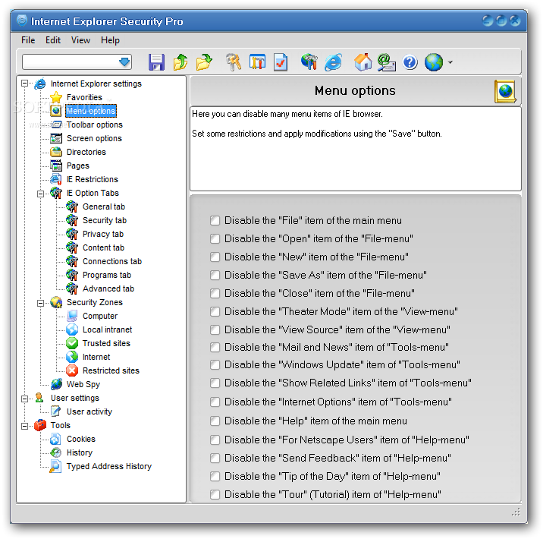Check Disable the "Open" item of File-menu
Image resolution: width=543 pixels, height=539 pixels.
pyautogui.click(x=215, y=238)
